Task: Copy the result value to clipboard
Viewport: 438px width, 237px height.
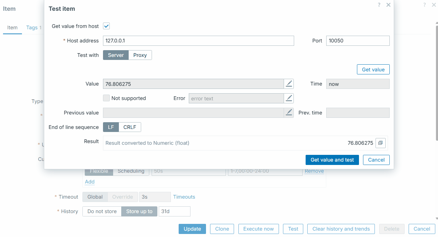Action: click(x=380, y=143)
